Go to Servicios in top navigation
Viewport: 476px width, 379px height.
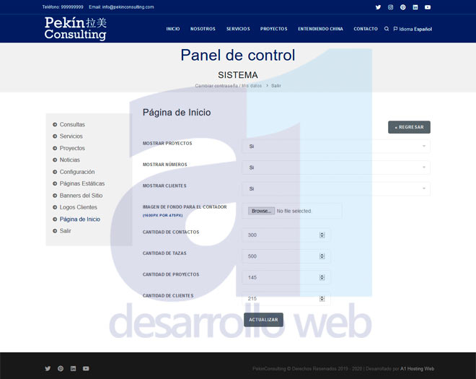(238, 29)
